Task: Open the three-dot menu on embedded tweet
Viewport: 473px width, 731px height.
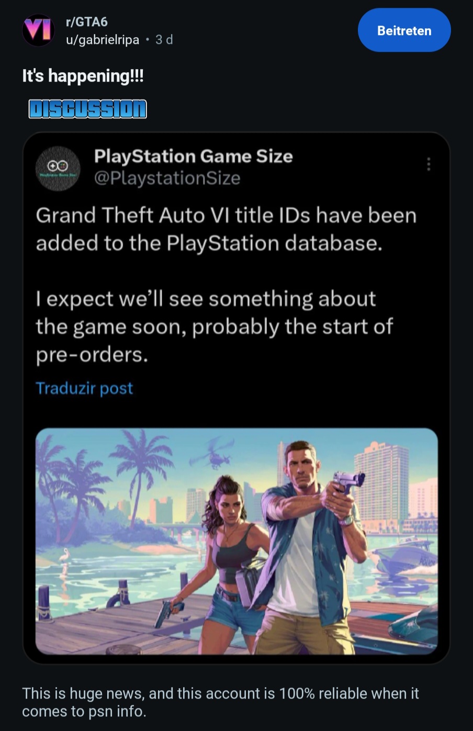Action: coord(429,164)
